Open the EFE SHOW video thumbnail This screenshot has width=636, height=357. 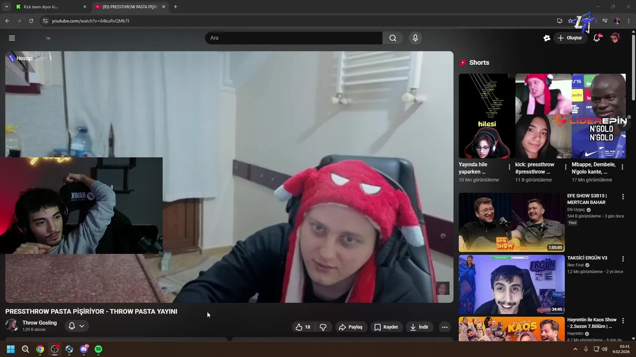511,222
